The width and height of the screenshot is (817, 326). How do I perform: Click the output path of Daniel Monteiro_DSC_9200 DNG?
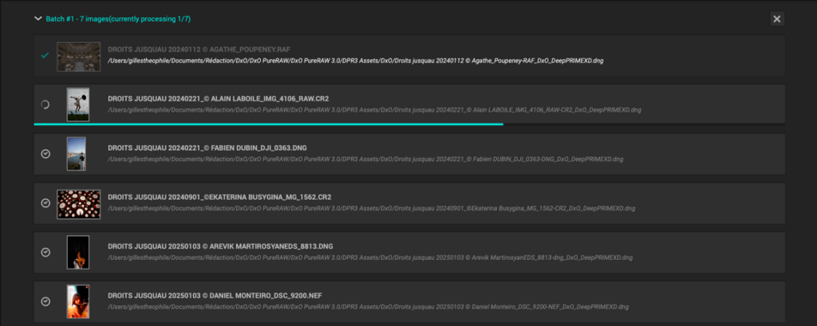coord(369,307)
